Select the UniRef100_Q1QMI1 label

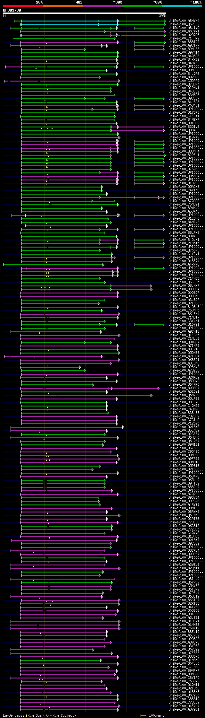[184, 685]
